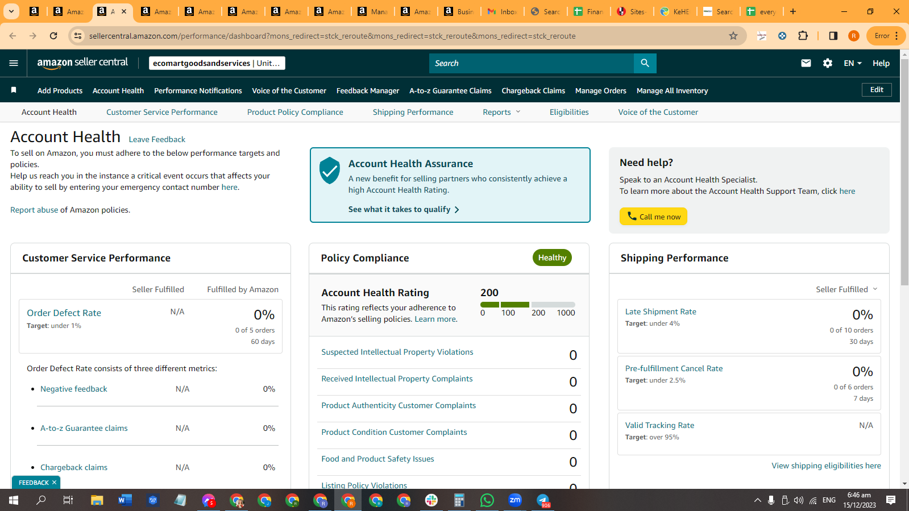
Task: Open the Chrome profile avatar
Action: click(x=854, y=36)
